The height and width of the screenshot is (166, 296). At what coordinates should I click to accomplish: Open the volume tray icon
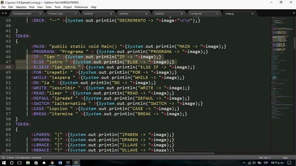tap(254, 163)
